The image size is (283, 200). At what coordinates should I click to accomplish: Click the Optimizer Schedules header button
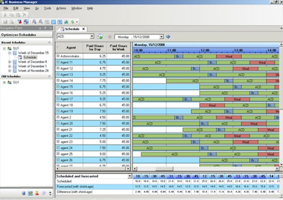point(26,35)
